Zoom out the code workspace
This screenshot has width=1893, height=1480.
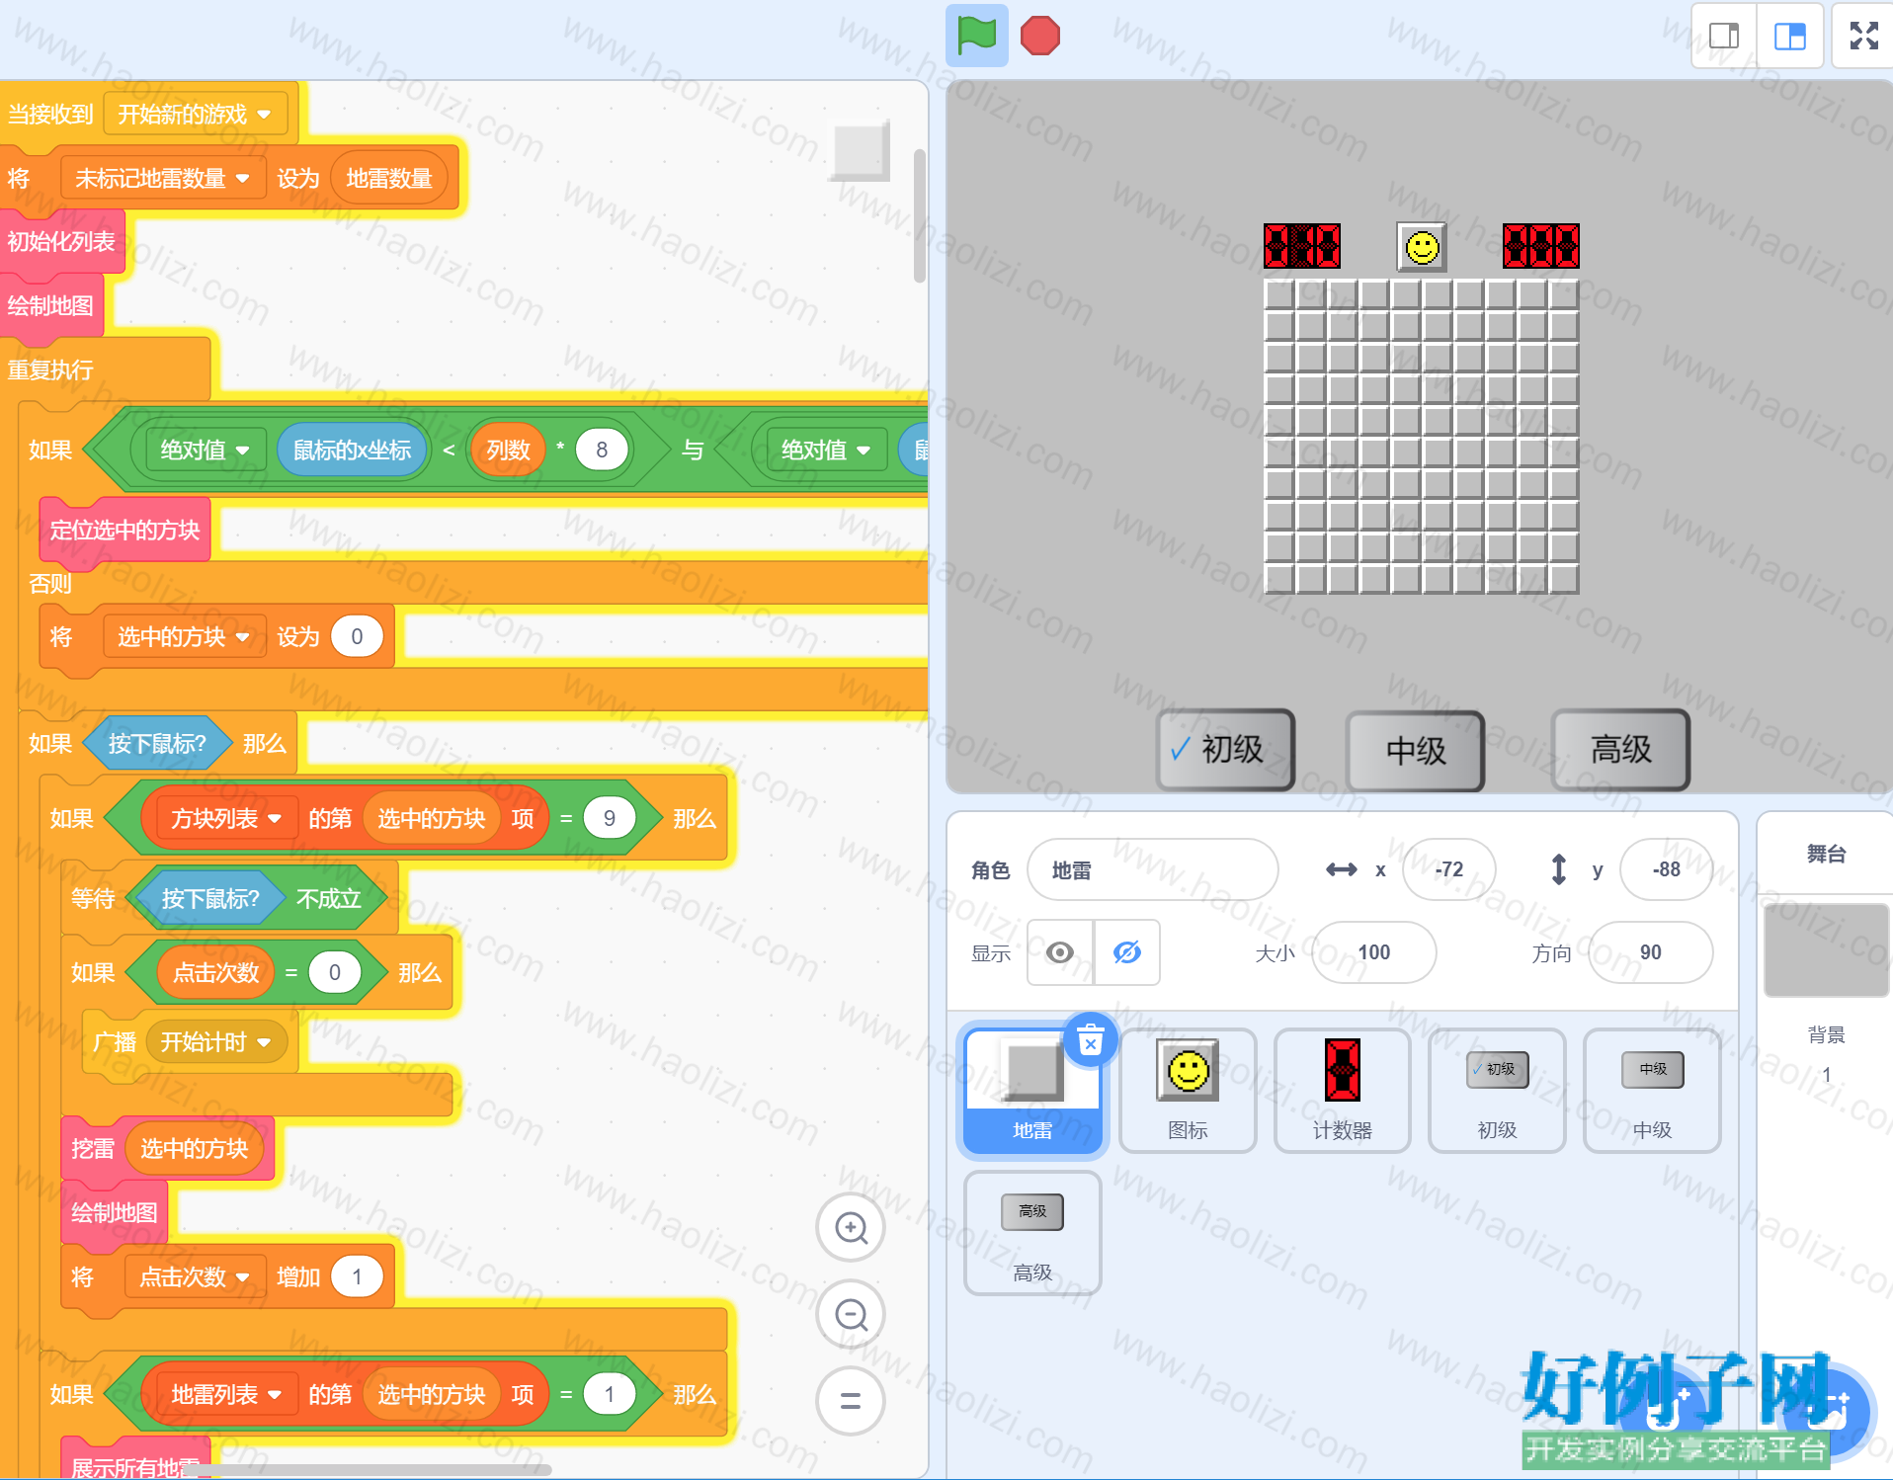[851, 1315]
